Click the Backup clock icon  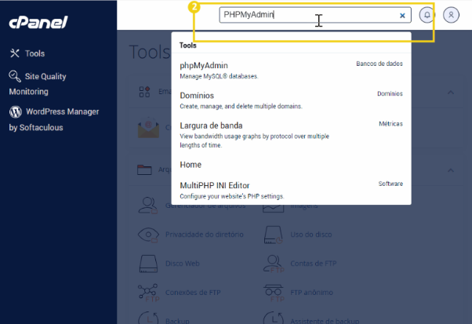pos(148,318)
